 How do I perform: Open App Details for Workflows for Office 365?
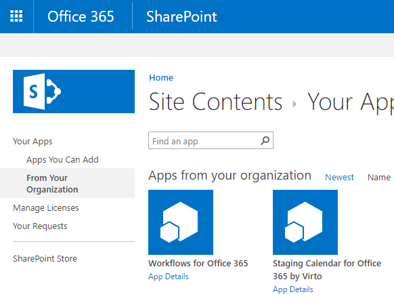tap(169, 277)
